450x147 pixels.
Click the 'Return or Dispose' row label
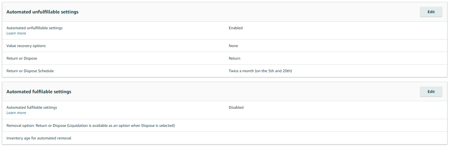tap(22, 58)
